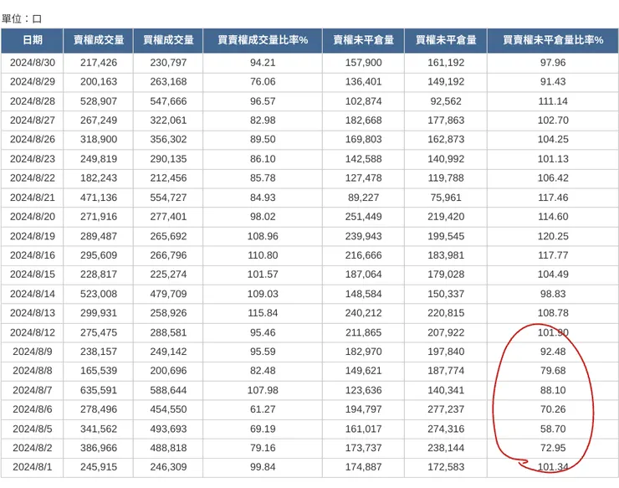The image size is (619, 488).
Task: Click put open interest 169,803
Action: pos(363,140)
